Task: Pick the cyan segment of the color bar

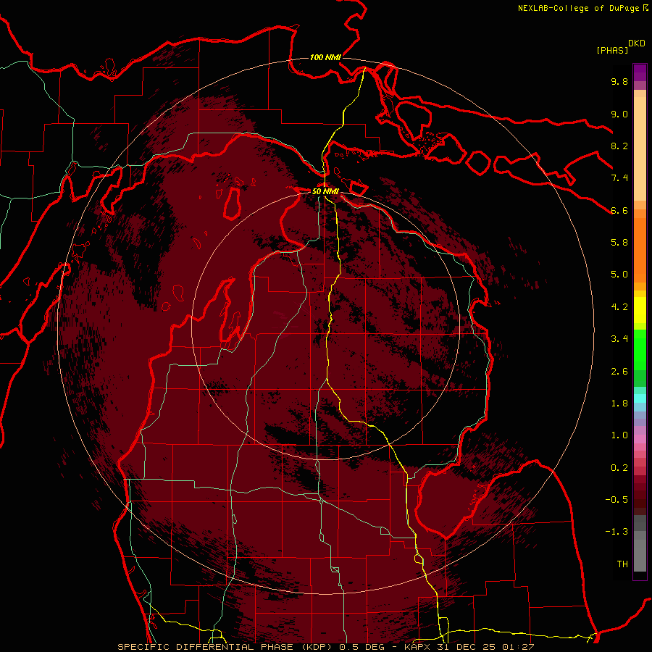Action: [x=640, y=398]
